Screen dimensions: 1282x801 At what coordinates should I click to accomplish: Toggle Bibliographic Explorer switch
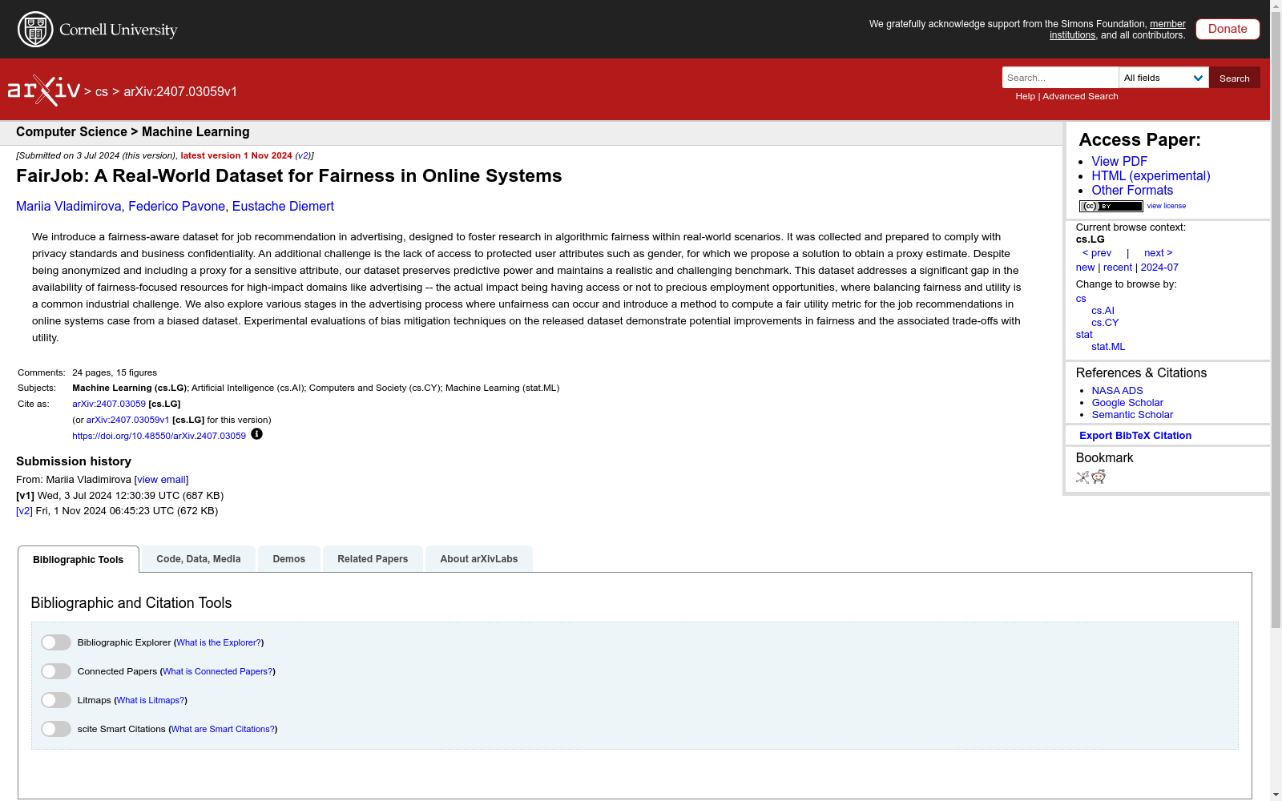(56, 642)
